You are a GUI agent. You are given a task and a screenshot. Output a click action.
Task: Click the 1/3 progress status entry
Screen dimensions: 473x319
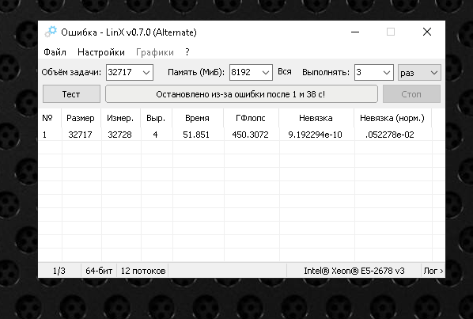[59, 271]
